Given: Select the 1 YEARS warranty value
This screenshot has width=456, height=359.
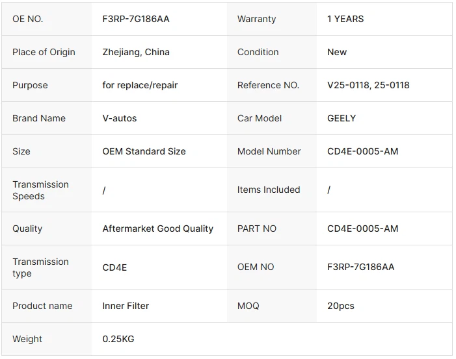Looking at the screenshot, I should click(x=345, y=19).
